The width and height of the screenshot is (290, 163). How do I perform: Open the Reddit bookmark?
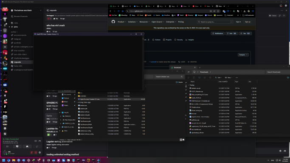click(x=148, y=15)
